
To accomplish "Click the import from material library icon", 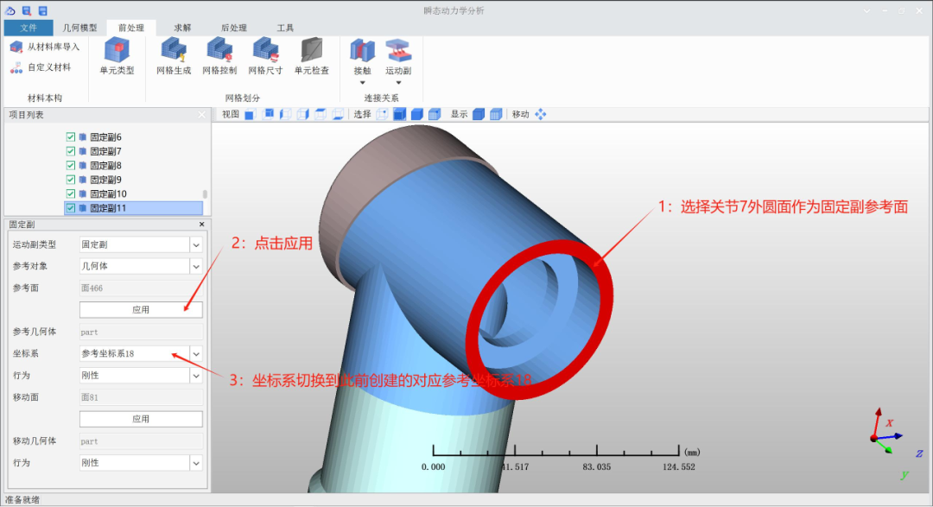I will (16, 47).
